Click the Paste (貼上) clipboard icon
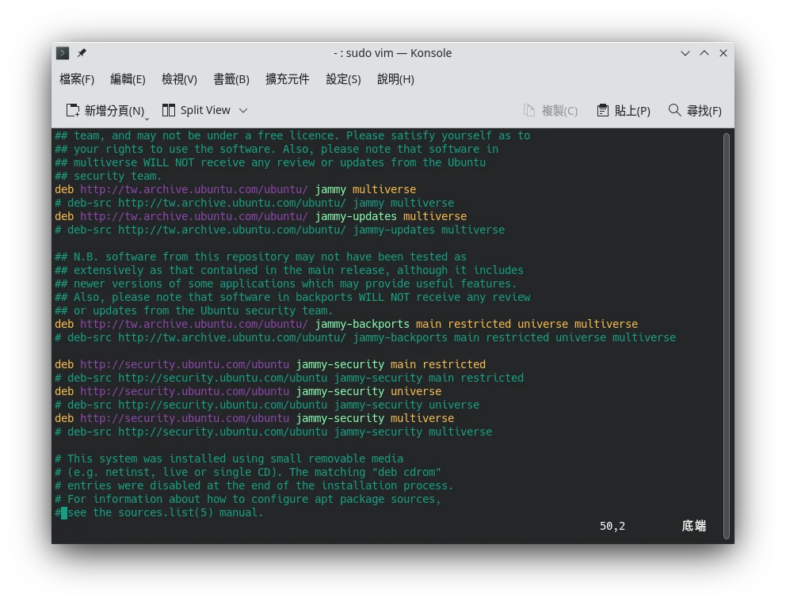786x605 pixels. (603, 110)
